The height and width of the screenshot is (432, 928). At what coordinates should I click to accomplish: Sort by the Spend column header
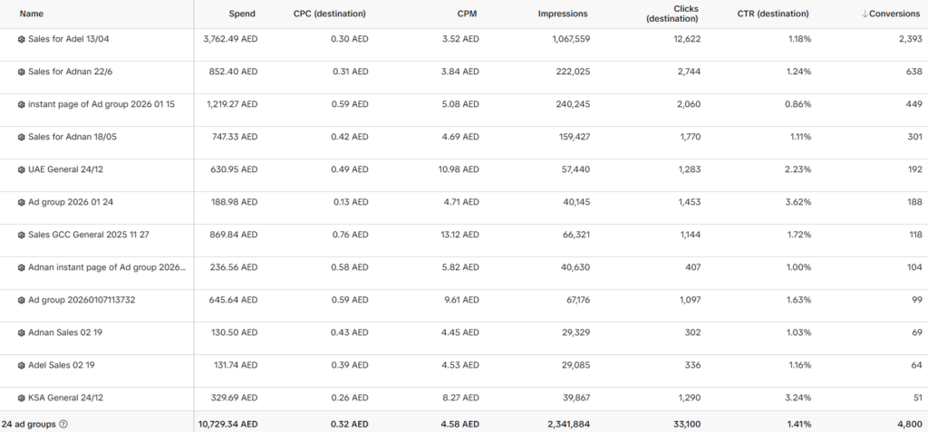click(242, 14)
